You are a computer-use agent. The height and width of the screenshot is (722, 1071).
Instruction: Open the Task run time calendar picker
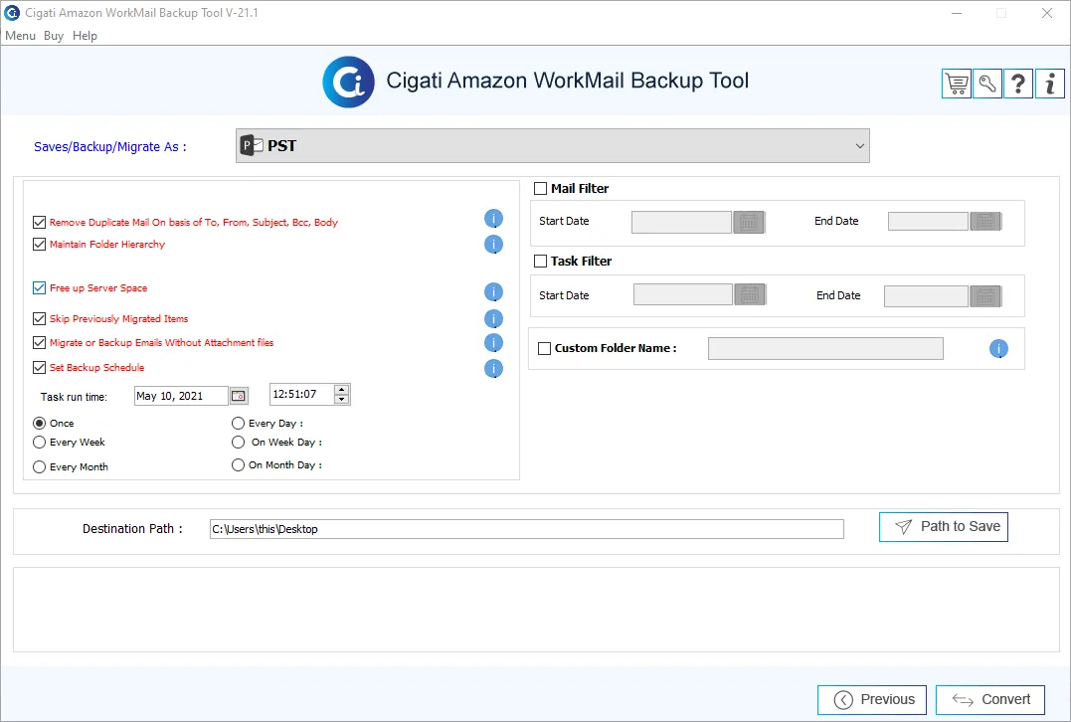click(239, 396)
